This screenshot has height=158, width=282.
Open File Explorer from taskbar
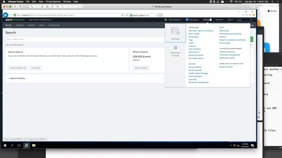pyautogui.click(x=33, y=145)
